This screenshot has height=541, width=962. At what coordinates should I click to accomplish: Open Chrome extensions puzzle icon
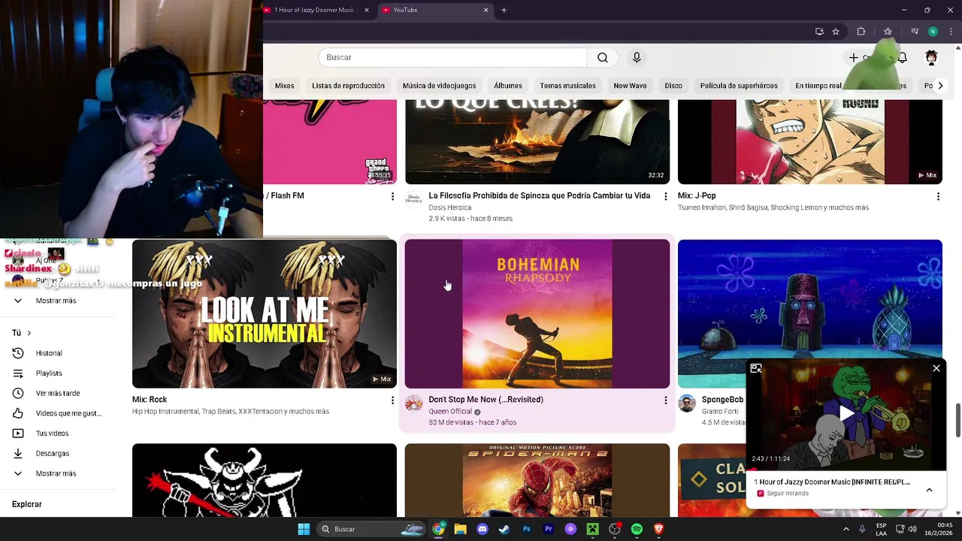[861, 32]
